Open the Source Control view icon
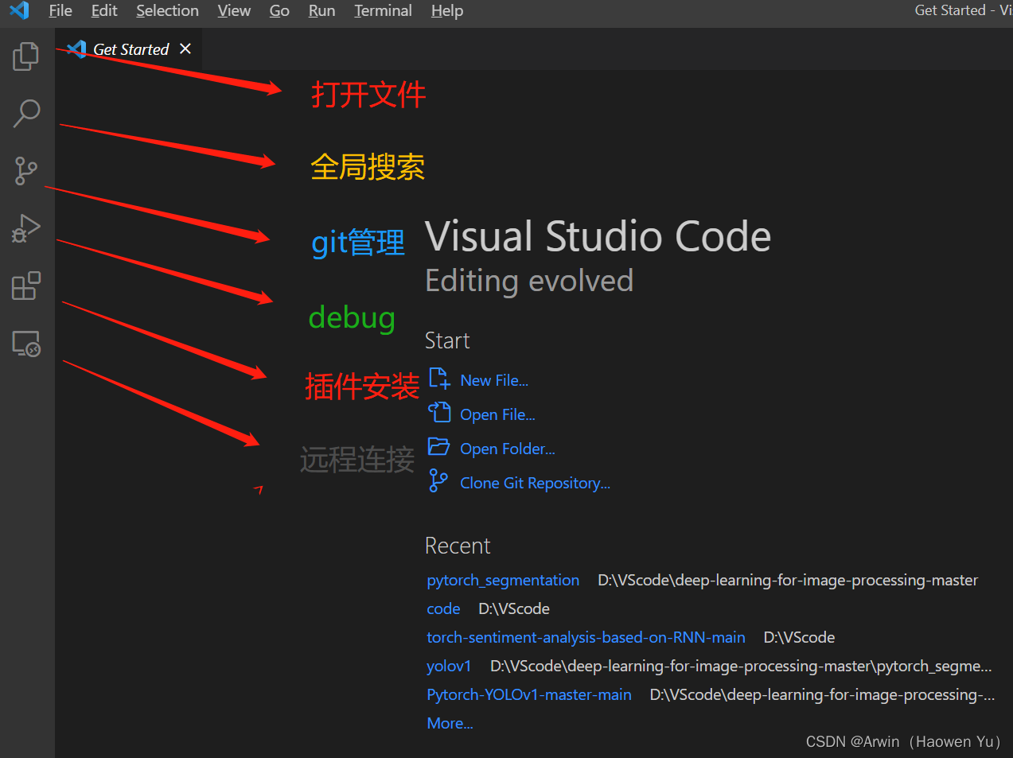 [x=26, y=170]
